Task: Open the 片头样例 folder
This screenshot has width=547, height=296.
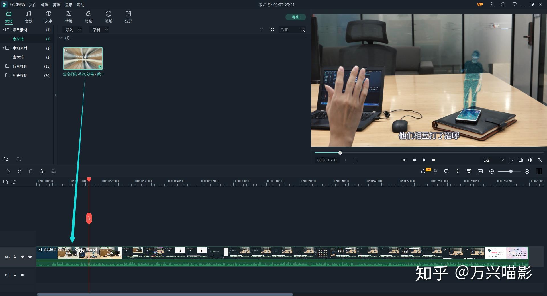Action: (26, 75)
